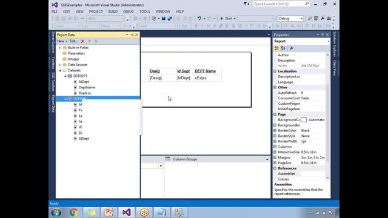Screen dimensions: 388x218
Task: Click the Properties panel scrollbar
Action: click(327, 116)
